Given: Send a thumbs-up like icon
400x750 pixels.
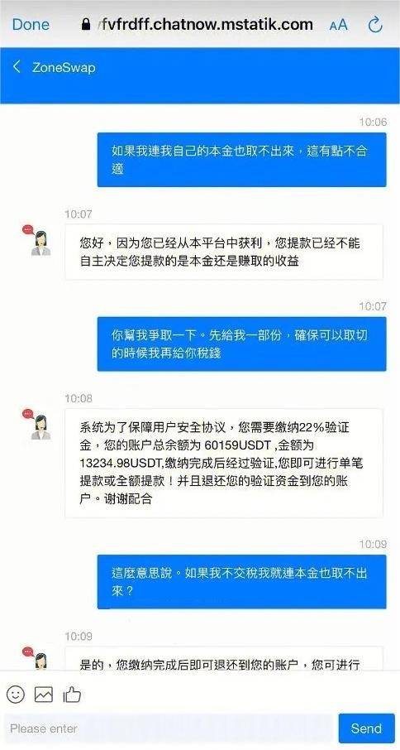Looking at the screenshot, I should coord(72,694).
